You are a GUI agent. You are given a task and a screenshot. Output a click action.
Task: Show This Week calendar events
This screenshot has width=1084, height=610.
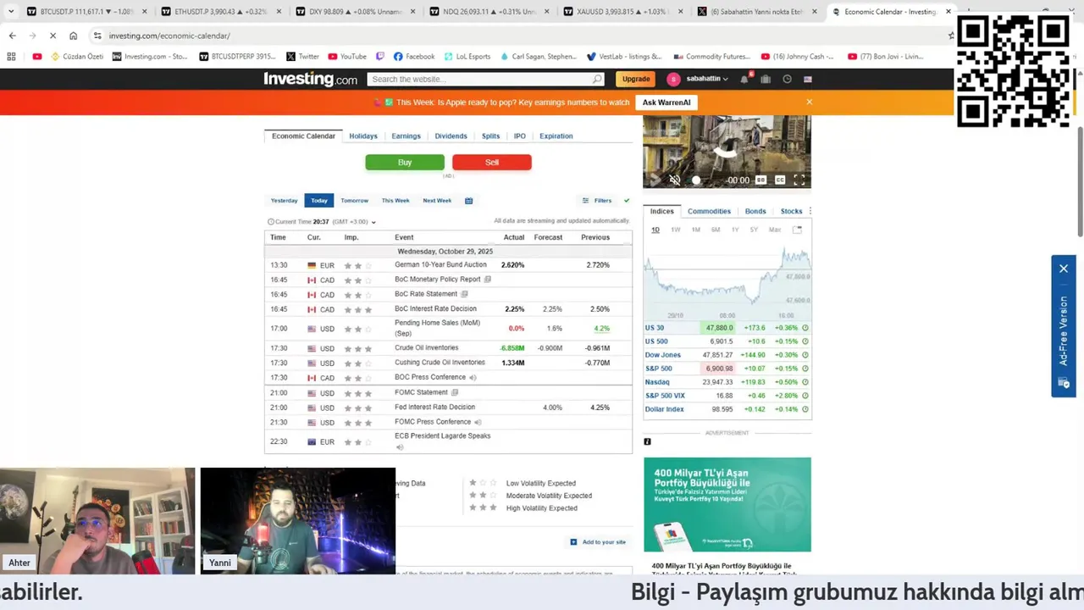coord(395,201)
